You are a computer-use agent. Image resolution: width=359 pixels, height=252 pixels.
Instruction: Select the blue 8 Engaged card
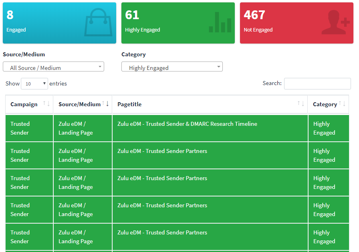60,23
